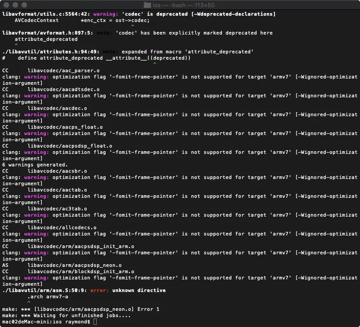Image resolution: width=360 pixels, height=327 pixels.
Task: Click the '6 warnings generated.' line
Action: [35, 165]
